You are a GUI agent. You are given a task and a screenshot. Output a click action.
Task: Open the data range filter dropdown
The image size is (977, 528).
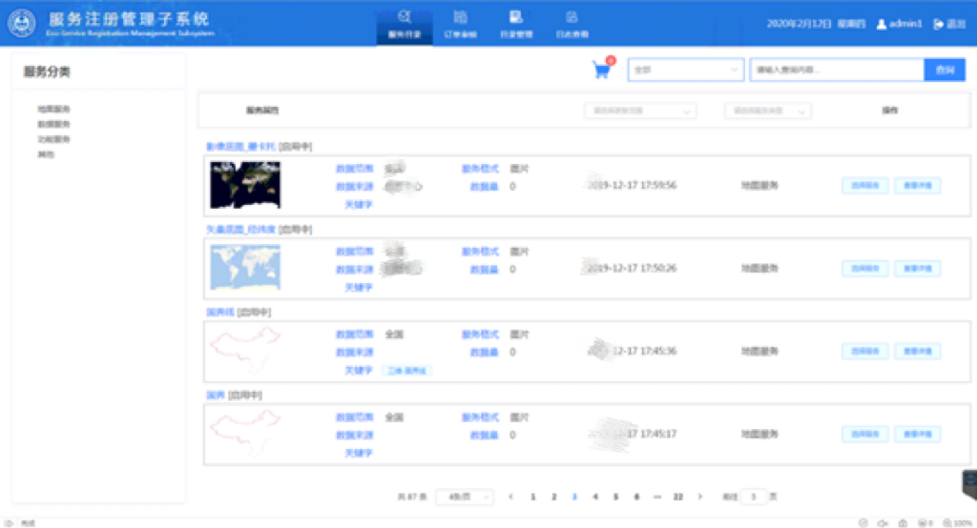pos(640,111)
